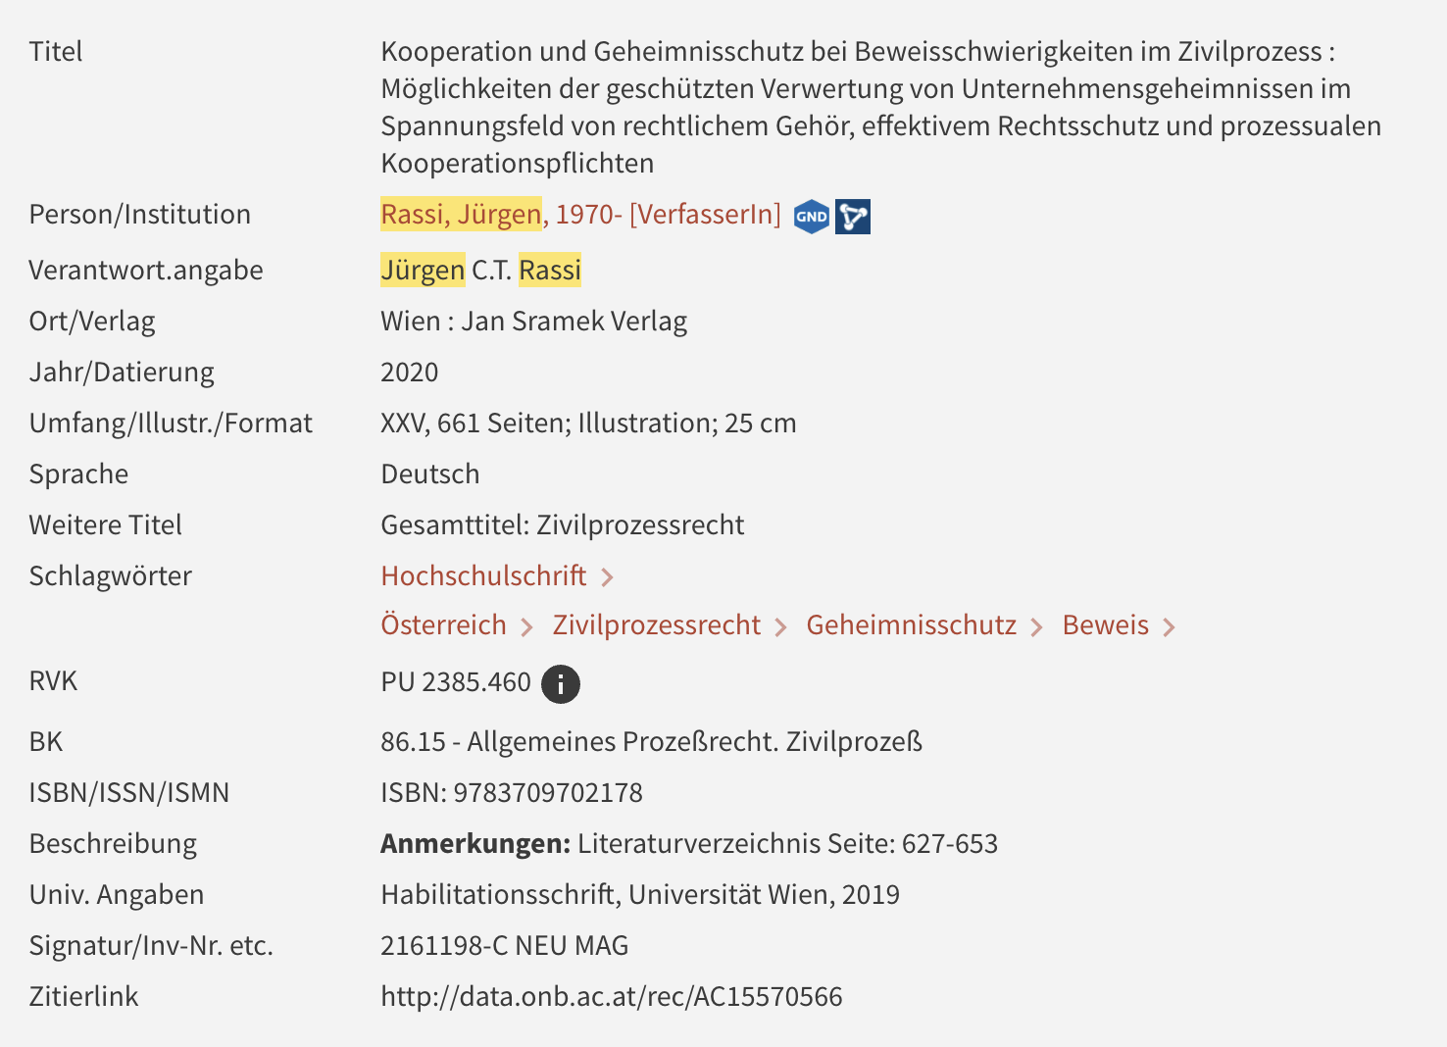Screen dimensions: 1447x1047
Task: Click the chevron after Österreich
Action: pyautogui.click(x=526, y=626)
